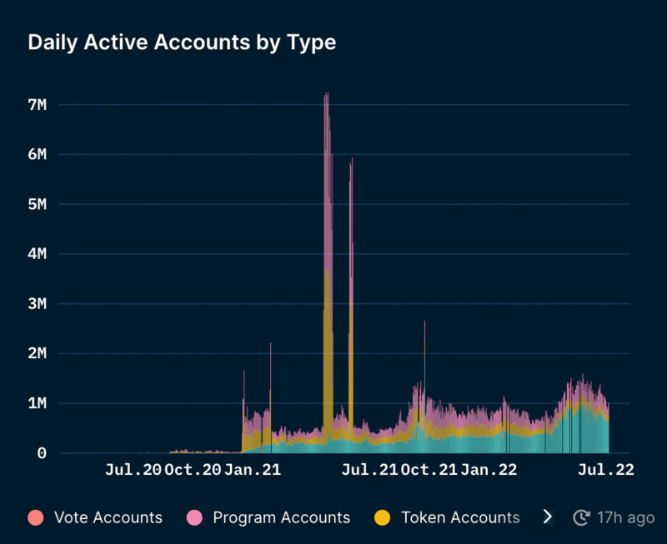Show more legend entries with chevron arrow

[548, 517]
